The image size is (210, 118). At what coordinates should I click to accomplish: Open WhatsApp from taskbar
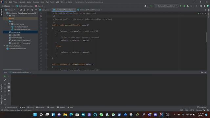click(101, 115)
